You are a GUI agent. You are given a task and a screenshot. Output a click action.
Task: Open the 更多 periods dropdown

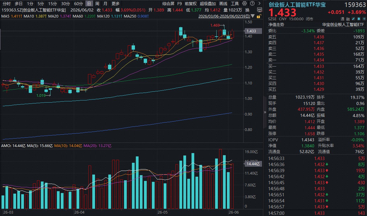pyautogui.click(x=116, y=4)
